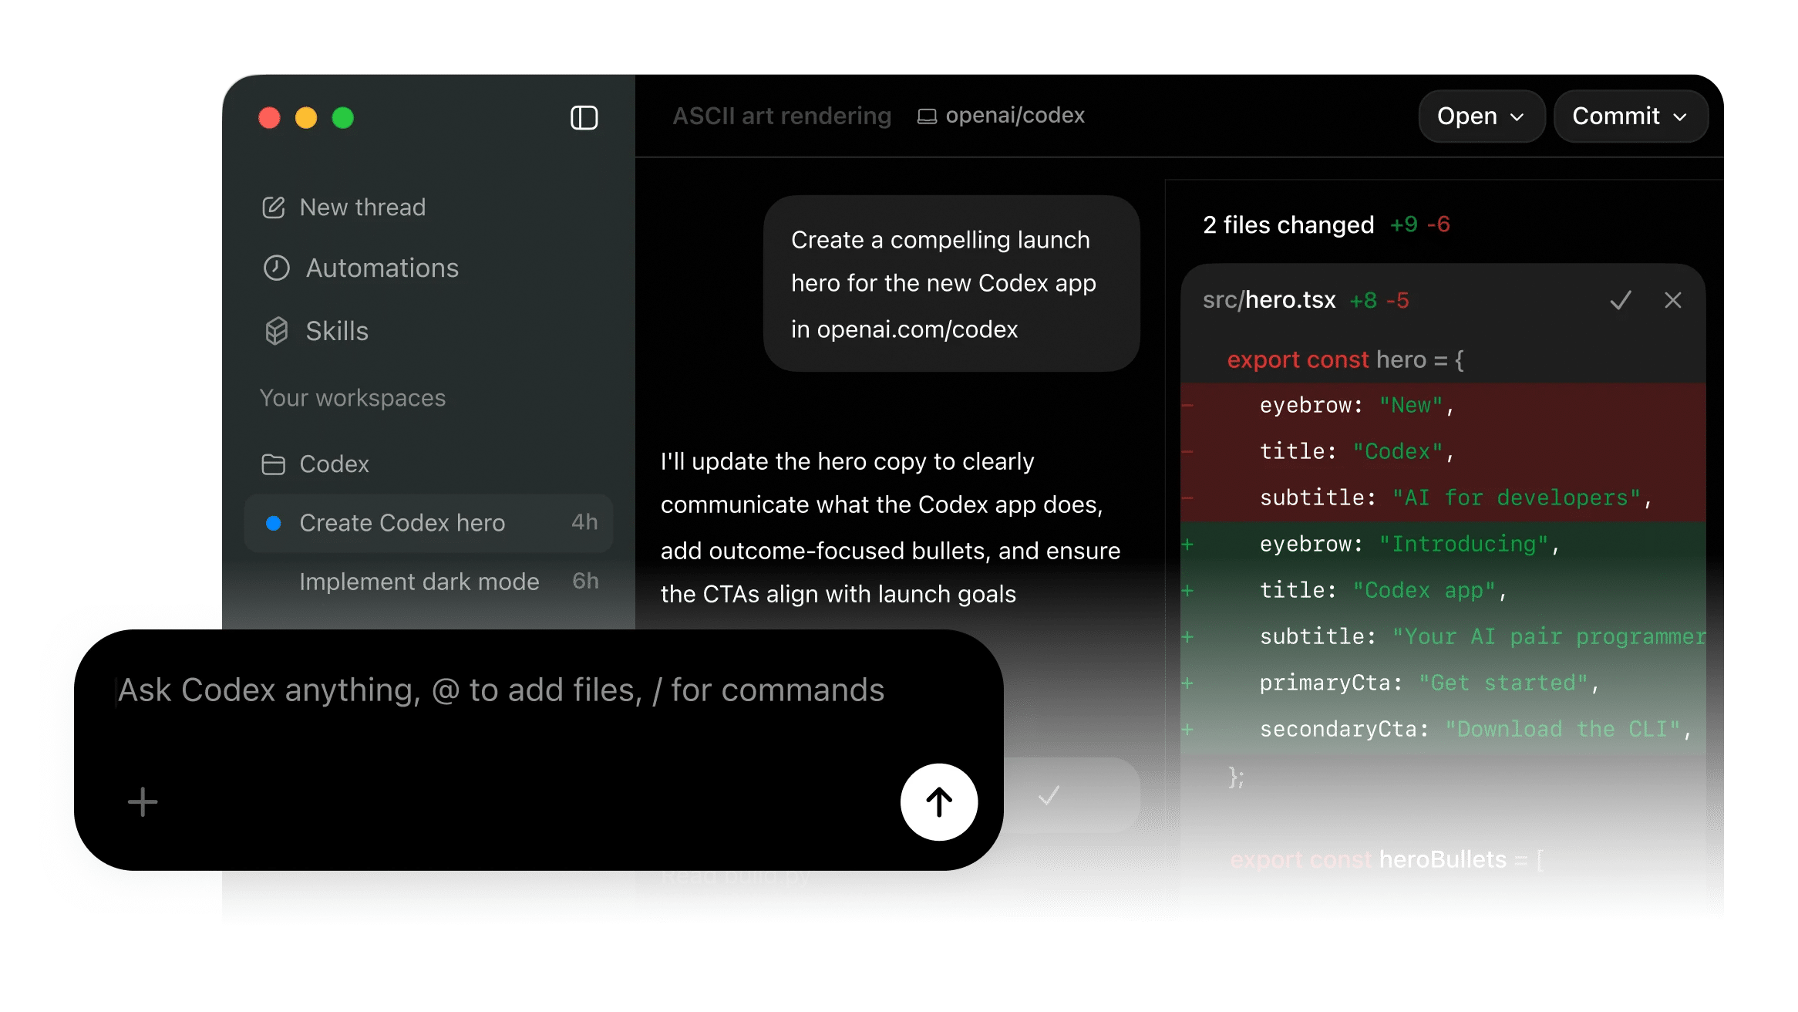The image size is (1798, 1012).
Task: Start a new thread from the sidebar
Action: (x=362, y=206)
